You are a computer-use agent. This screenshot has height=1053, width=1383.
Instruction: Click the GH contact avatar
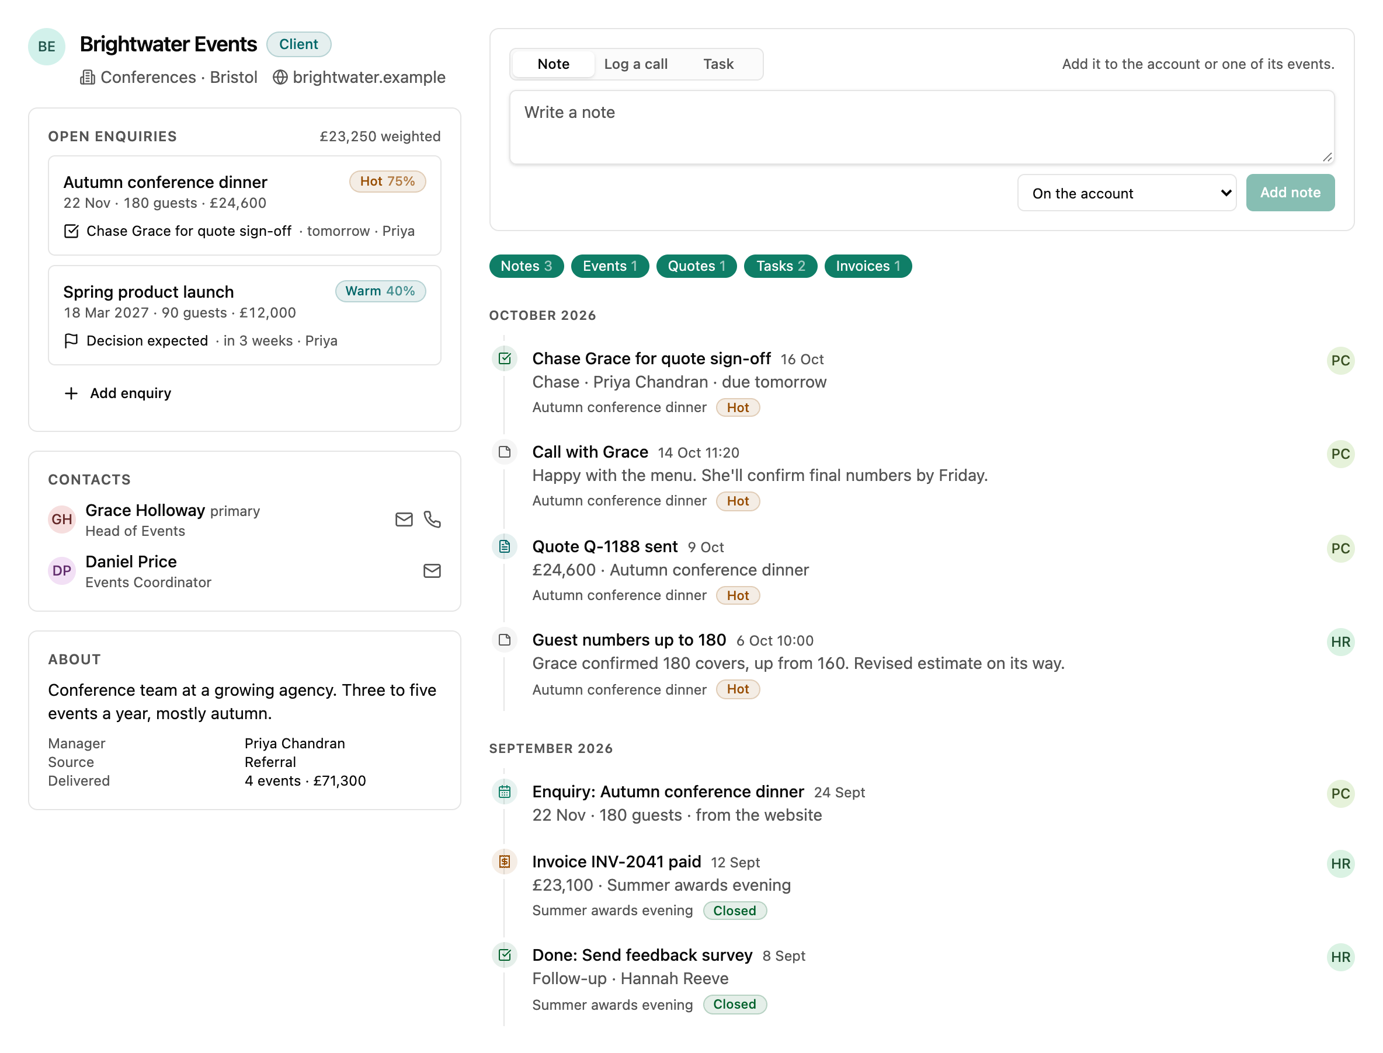[61, 519]
